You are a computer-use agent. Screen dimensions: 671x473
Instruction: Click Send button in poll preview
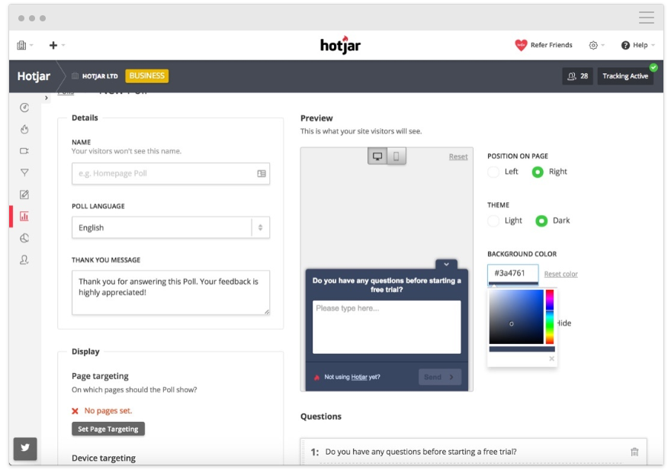[439, 377]
